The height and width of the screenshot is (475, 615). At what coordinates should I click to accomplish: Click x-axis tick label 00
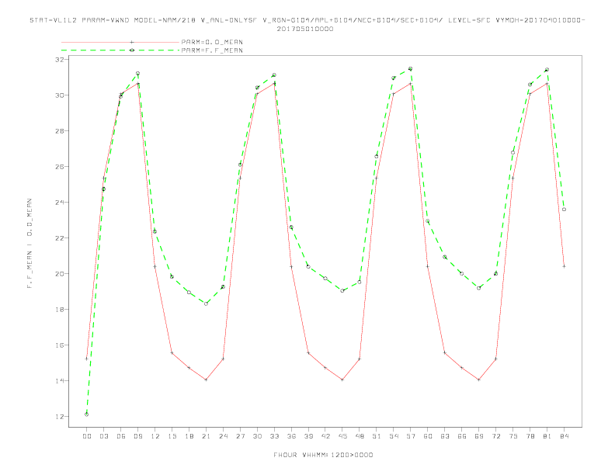click(x=87, y=436)
